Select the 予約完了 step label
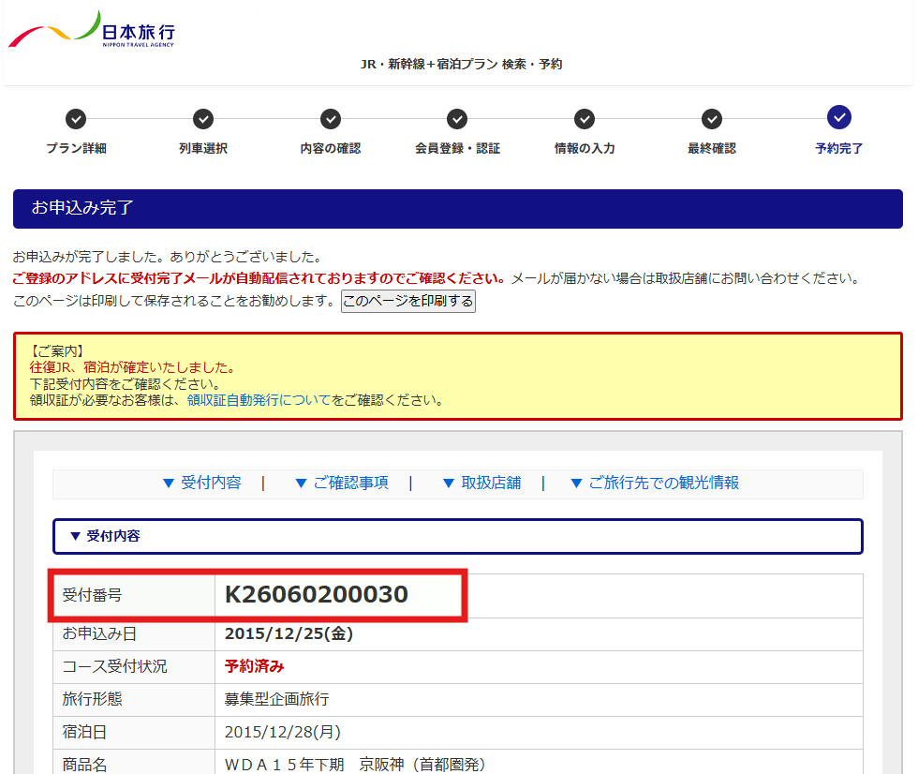 pos(839,149)
